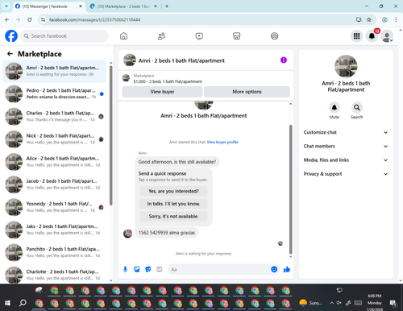Open the Windows Start menu

click(x=7, y=303)
